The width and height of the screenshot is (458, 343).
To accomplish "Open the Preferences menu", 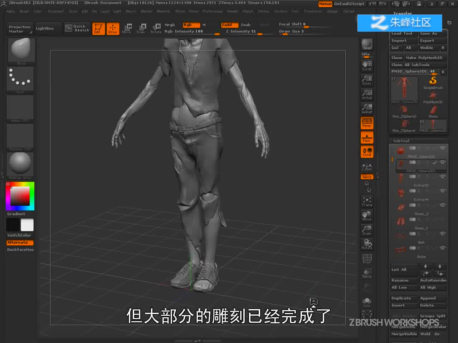I will (213, 11).
